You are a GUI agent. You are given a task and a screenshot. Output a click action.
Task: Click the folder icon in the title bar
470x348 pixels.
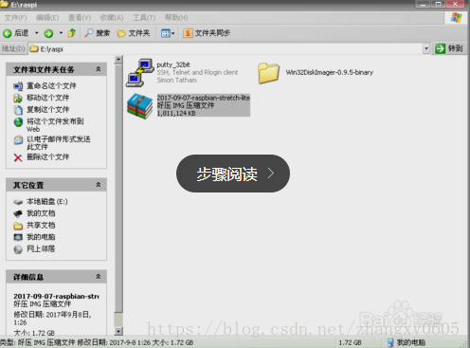click(5, 4)
